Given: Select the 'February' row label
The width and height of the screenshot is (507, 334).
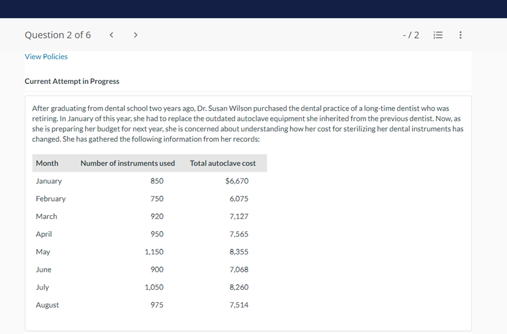Looking at the screenshot, I should point(51,198).
